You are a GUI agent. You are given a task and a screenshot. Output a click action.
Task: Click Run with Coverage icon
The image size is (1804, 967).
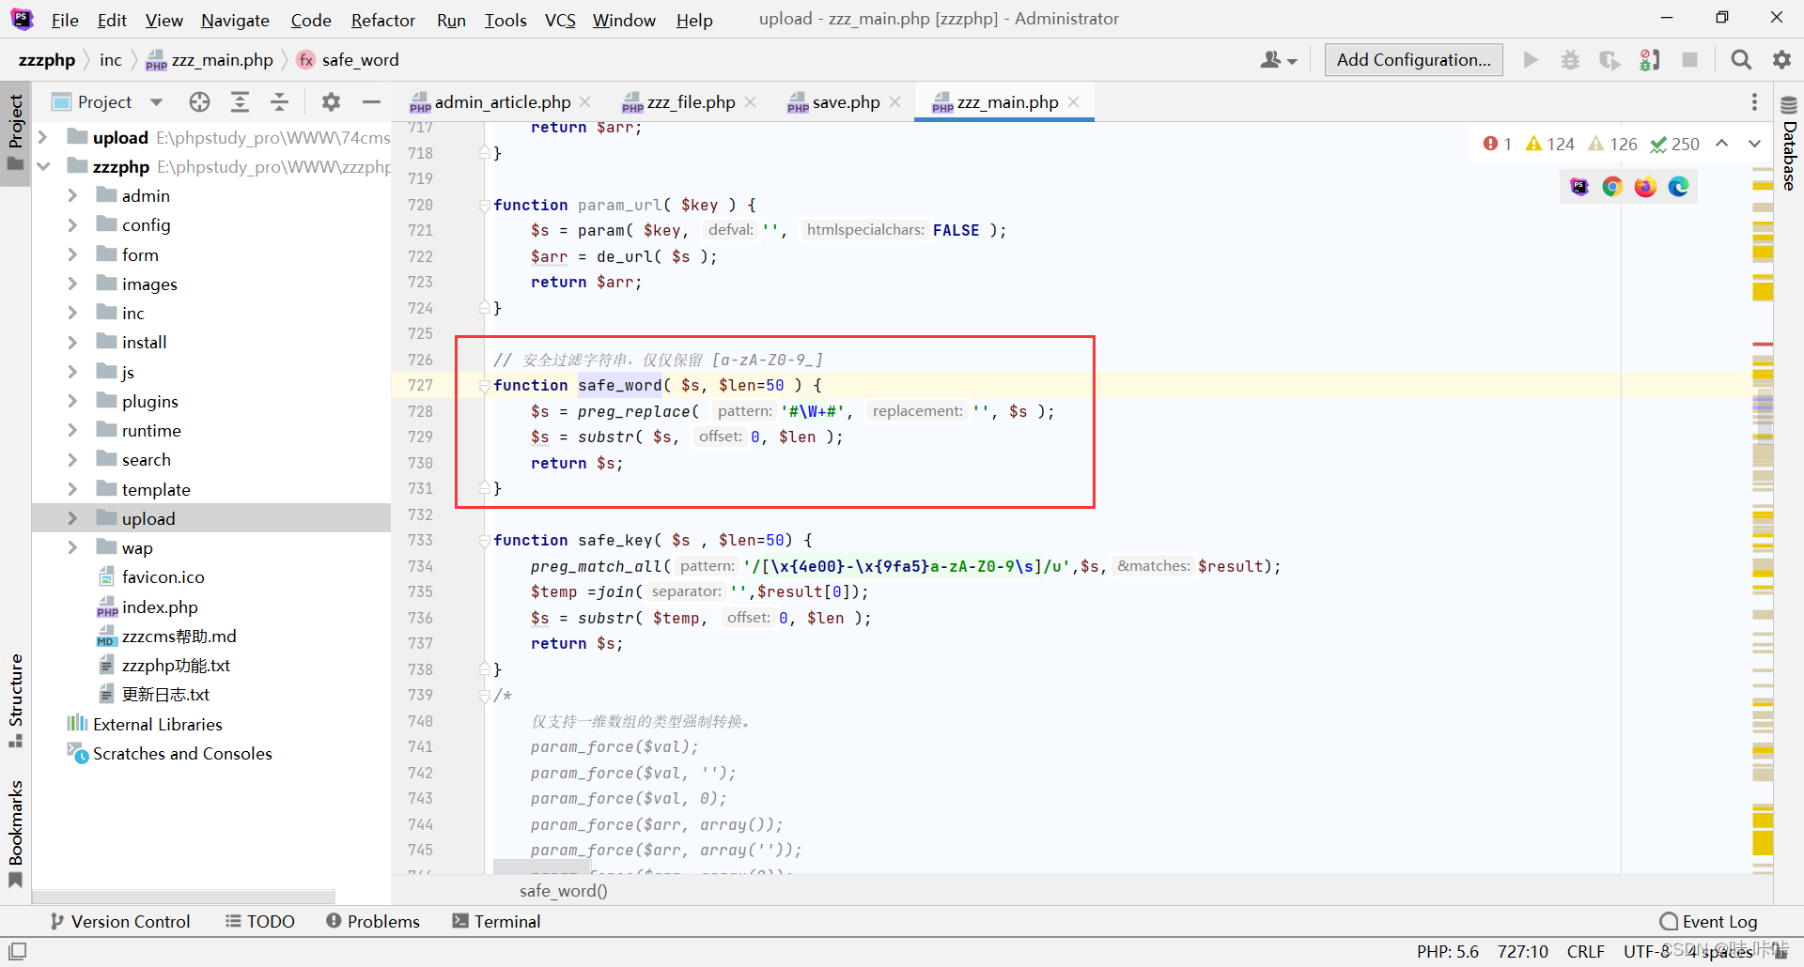pos(1610,60)
